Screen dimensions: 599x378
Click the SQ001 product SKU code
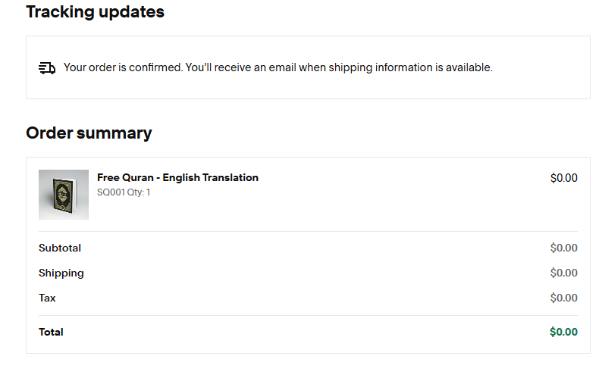click(x=111, y=192)
